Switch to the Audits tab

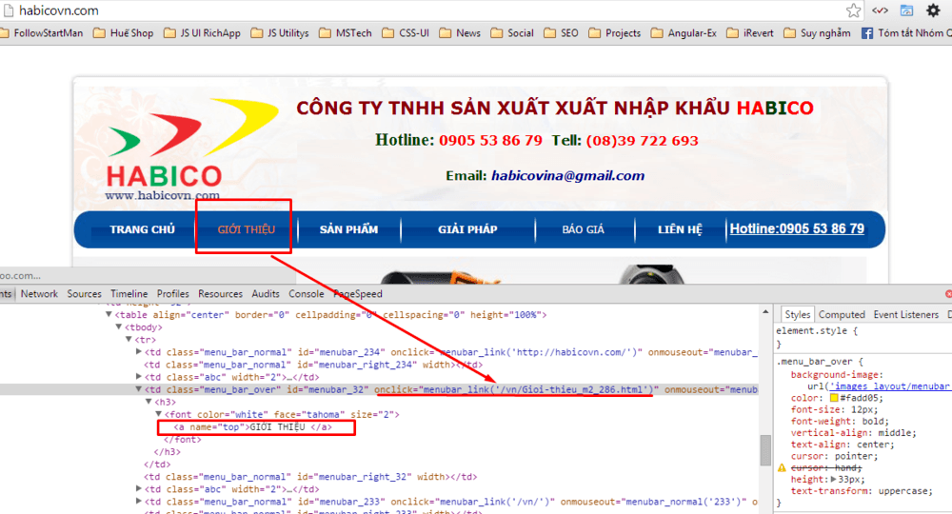[x=266, y=294]
